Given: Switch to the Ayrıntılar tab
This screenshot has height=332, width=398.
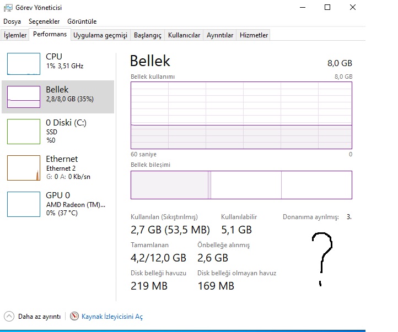Looking at the screenshot, I should (x=220, y=35).
